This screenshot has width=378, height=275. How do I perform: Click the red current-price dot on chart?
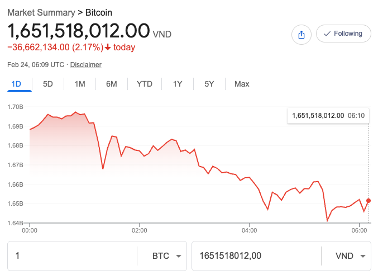(x=369, y=201)
